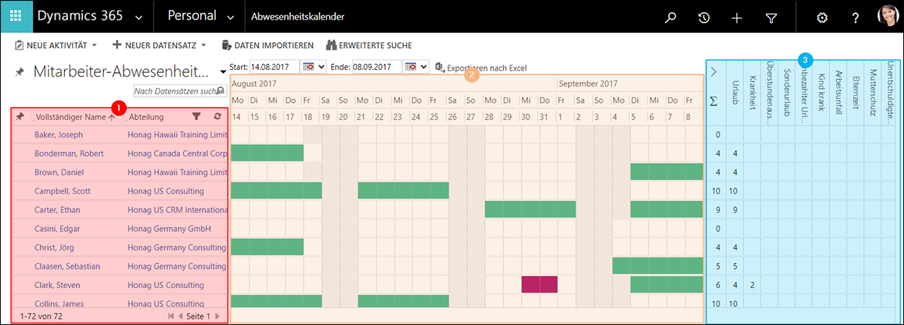Open Brown, Daniel record
Viewport: 904px width, 325px height.
coord(60,172)
